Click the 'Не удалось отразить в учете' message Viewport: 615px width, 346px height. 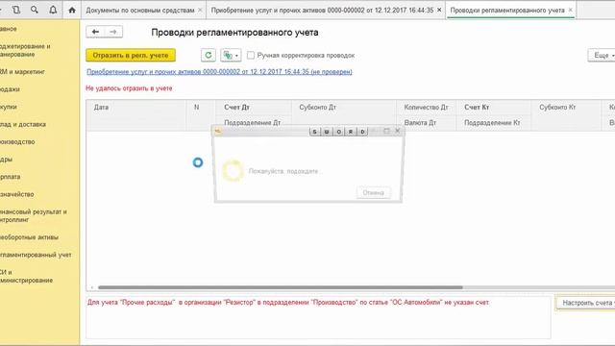pos(129,88)
